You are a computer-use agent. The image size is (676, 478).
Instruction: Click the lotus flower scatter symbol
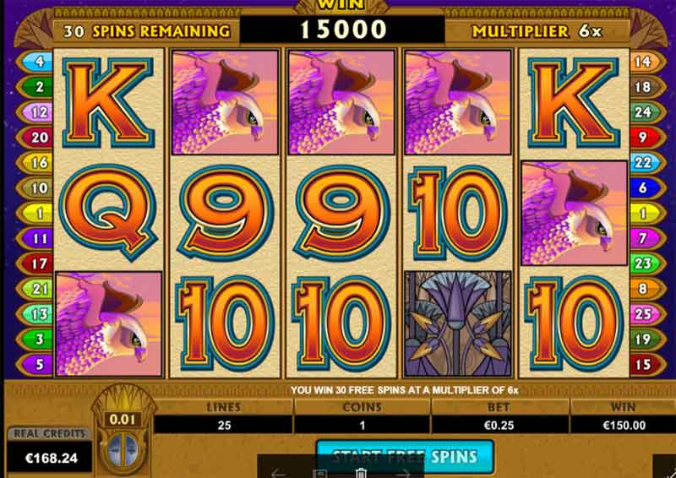[x=457, y=324]
